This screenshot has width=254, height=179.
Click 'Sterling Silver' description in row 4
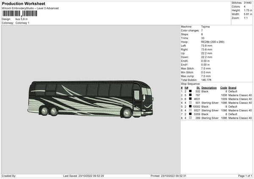click(x=210, y=103)
